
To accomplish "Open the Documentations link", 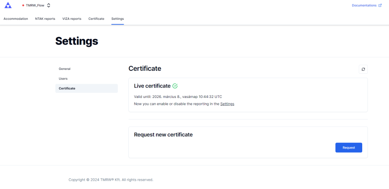I will tap(364, 6).
